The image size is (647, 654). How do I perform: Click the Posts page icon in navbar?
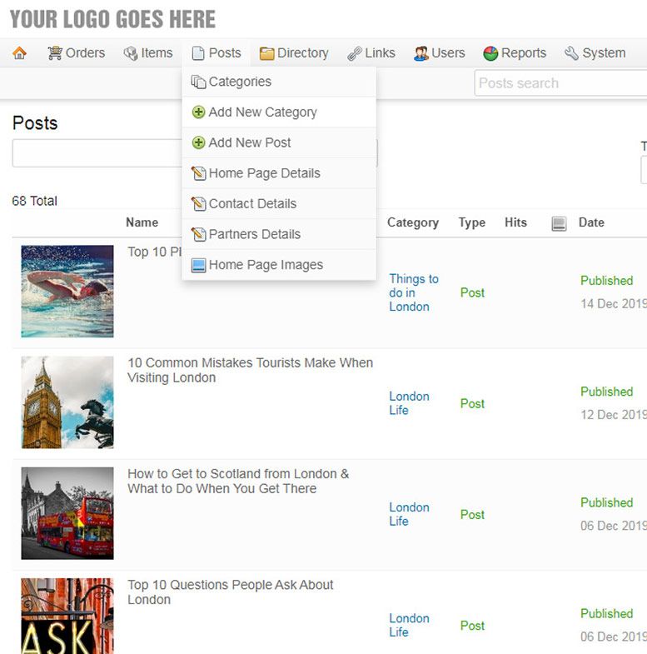point(198,53)
